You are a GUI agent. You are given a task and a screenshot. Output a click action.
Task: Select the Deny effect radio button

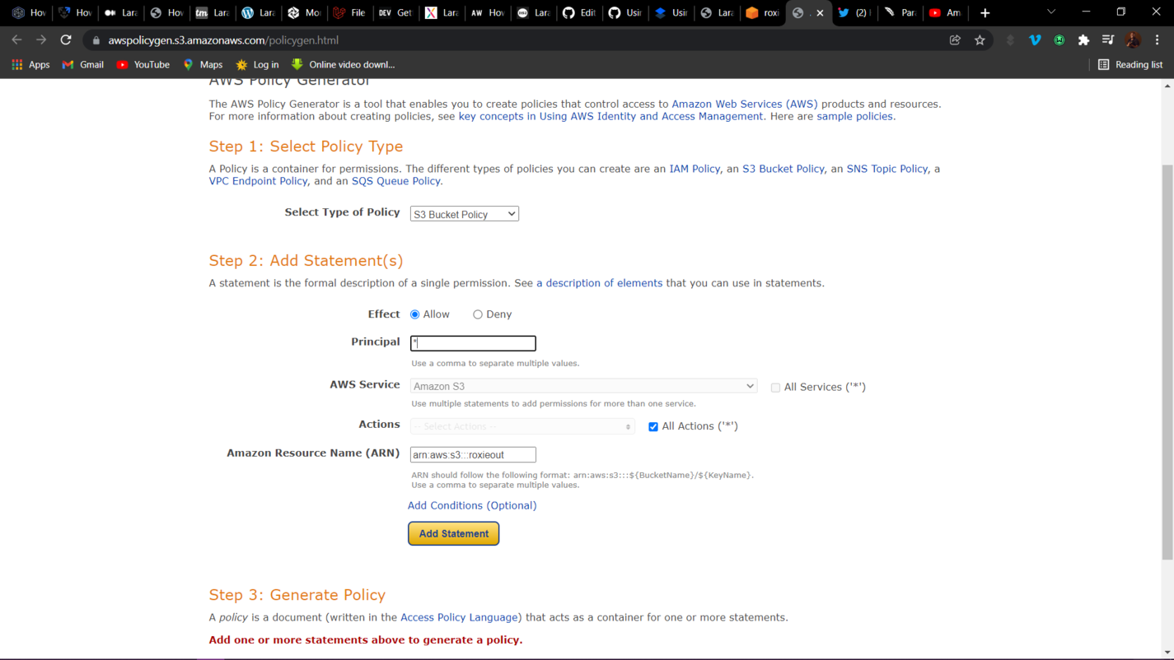[478, 314]
